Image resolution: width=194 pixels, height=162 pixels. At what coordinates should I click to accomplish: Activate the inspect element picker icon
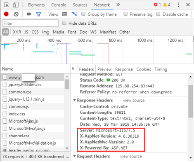tap(6, 5)
